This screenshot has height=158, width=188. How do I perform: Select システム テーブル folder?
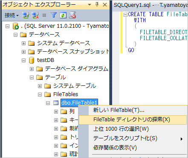click(x=75, y=86)
